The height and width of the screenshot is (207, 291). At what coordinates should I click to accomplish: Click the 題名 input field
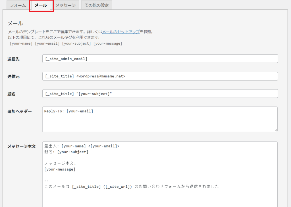[x=160, y=94]
